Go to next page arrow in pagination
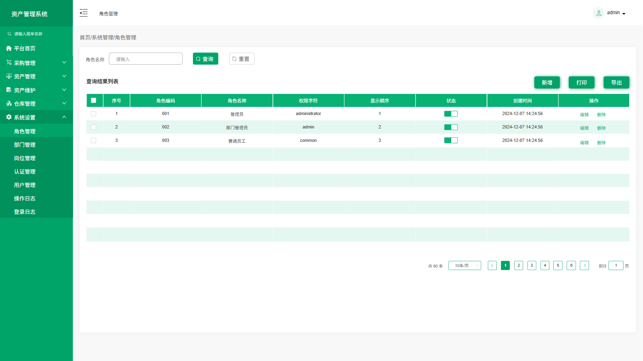The width and height of the screenshot is (643, 361). point(585,265)
